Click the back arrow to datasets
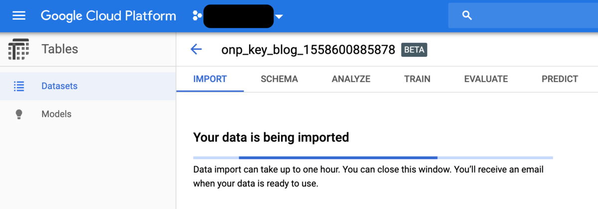598x209 pixels. [x=196, y=49]
